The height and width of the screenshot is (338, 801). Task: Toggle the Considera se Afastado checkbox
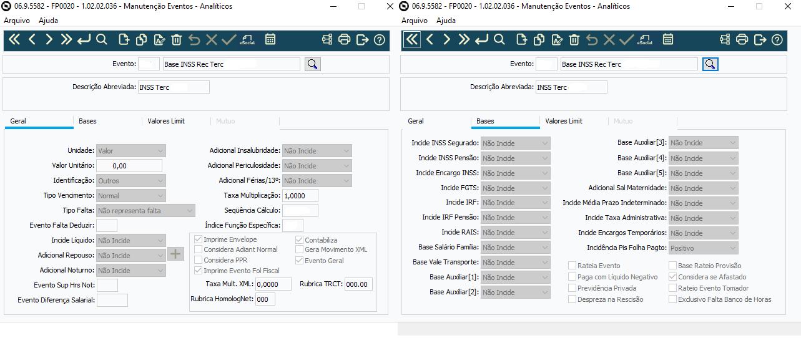(673, 277)
